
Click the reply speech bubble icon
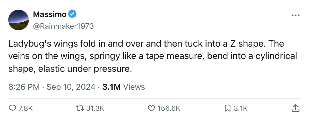(x=12, y=108)
